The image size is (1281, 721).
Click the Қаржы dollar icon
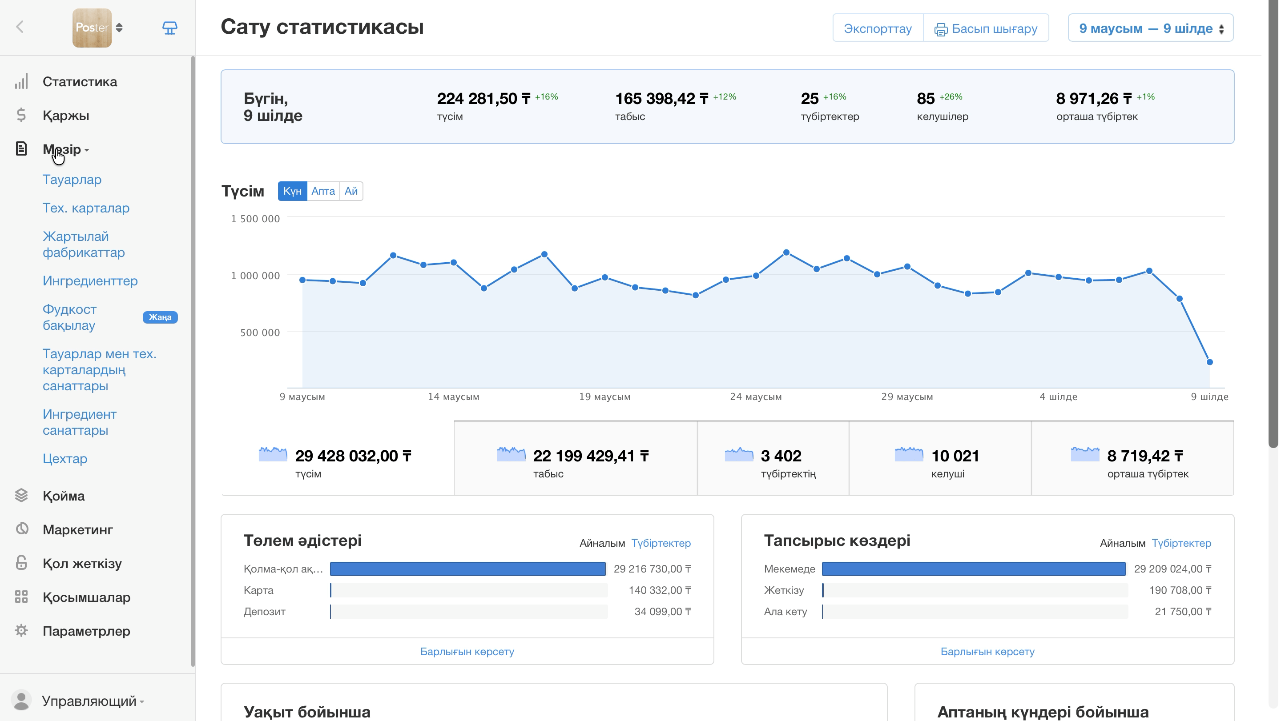[21, 115]
